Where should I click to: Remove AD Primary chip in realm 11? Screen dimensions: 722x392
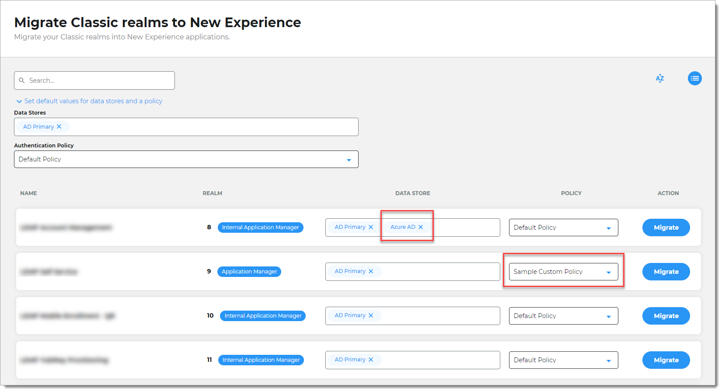tap(371, 360)
